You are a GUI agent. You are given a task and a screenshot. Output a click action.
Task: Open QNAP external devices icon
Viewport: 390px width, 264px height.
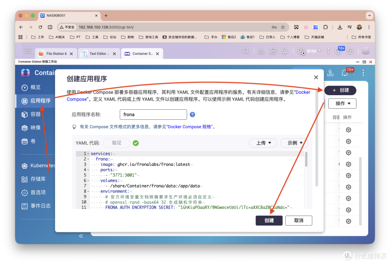coord(273,51)
